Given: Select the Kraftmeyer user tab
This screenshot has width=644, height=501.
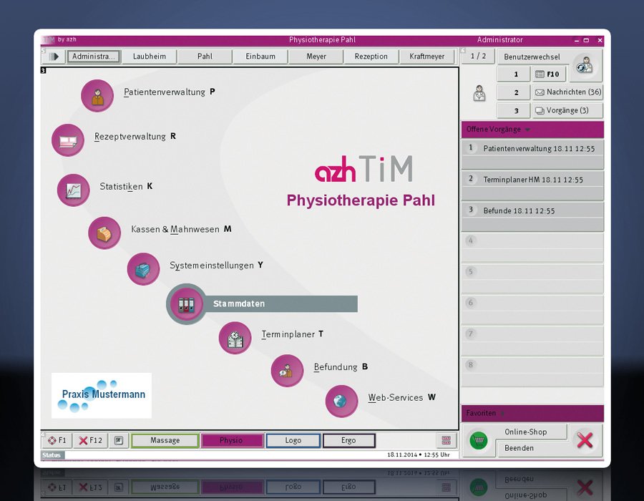Looking at the screenshot, I should (x=426, y=57).
